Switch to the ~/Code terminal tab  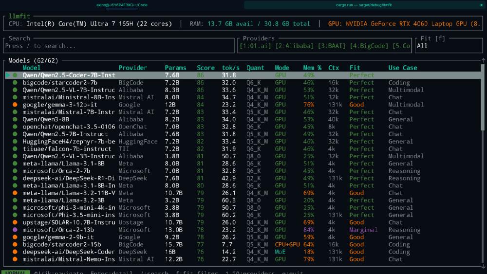click(122, 5)
